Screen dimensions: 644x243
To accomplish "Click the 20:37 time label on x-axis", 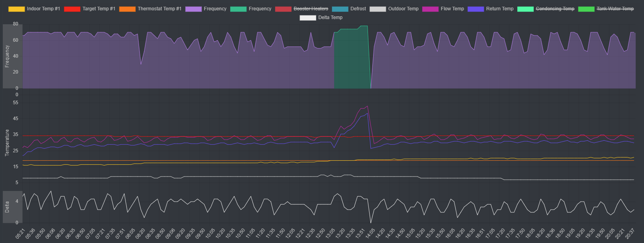I will coord(630,233).
